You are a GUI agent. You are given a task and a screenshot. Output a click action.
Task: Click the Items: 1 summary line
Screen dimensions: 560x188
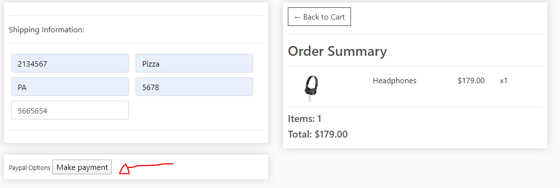[x=304, y=118]
